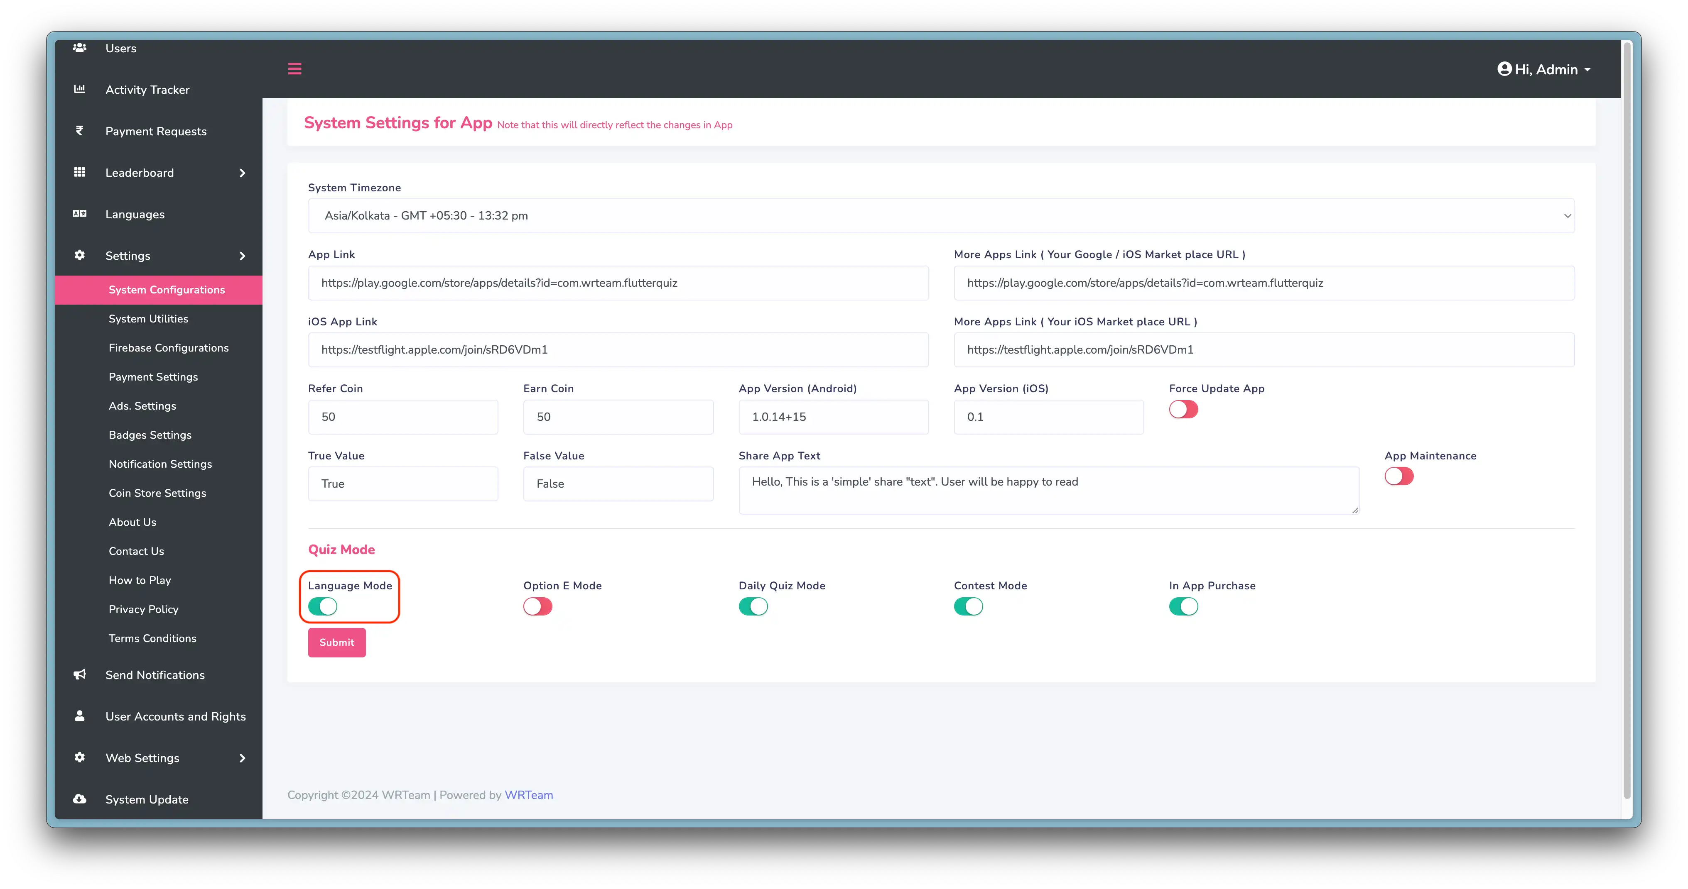Turn off the Contest Mode toggle

coord(969,606)
